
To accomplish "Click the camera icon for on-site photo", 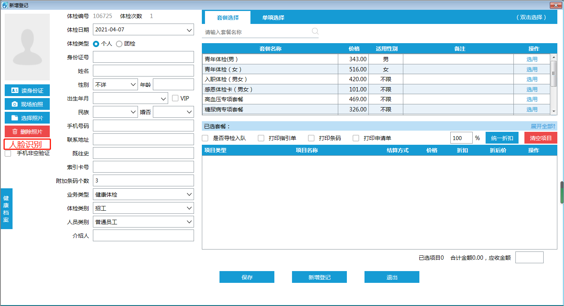I will click(x=15, y=104).
